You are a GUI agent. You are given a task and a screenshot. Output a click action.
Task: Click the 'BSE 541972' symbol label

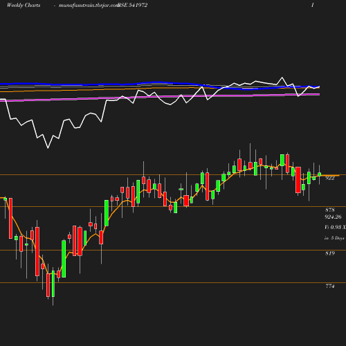(133, 6)
